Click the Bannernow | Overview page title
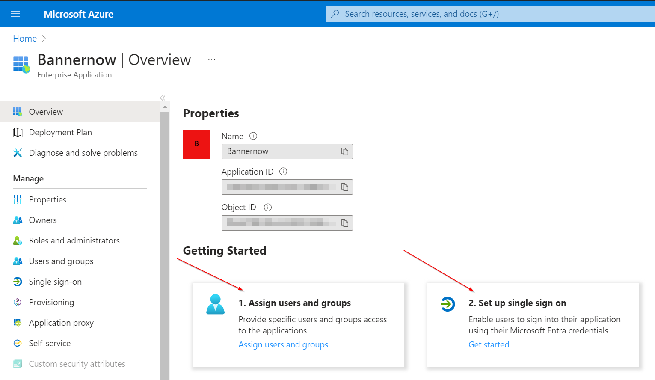The image size is (655, 380). (x=114, y=60)
